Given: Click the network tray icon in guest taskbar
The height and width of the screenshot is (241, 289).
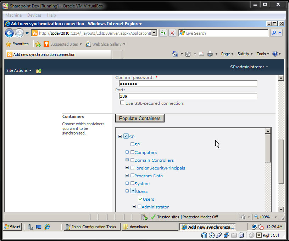Looking at the screenshot, I should tap(254, 227).
